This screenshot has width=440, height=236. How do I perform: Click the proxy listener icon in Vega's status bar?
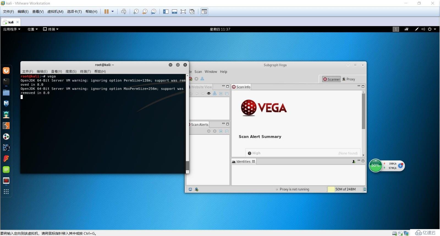click(196, 189)
